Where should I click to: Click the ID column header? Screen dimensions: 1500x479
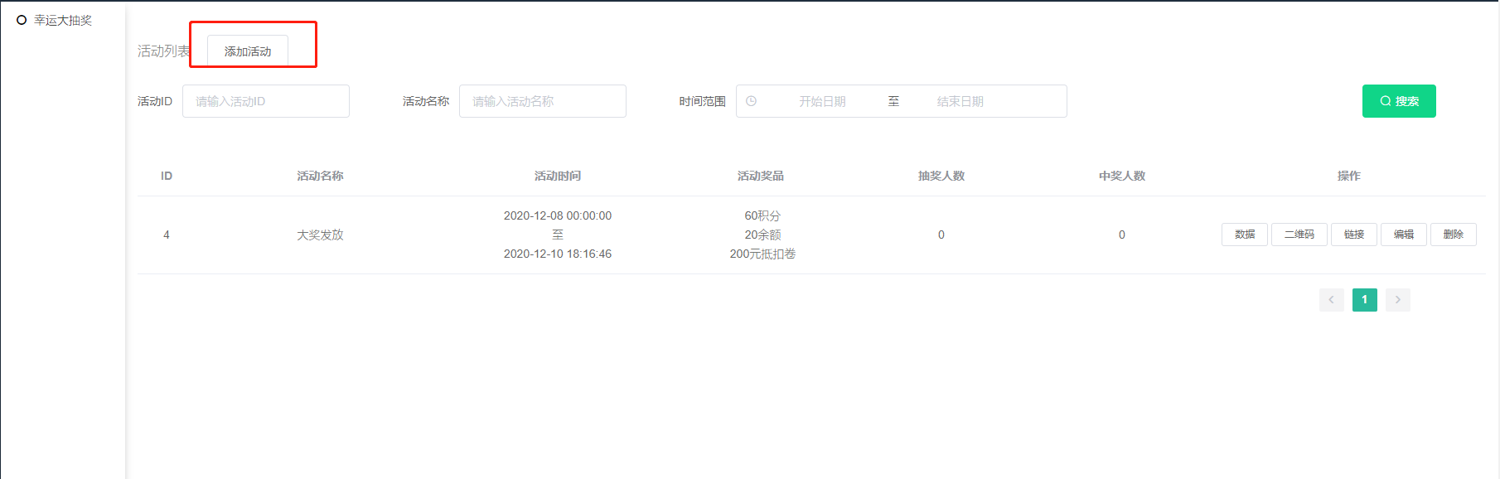(167, 176)
